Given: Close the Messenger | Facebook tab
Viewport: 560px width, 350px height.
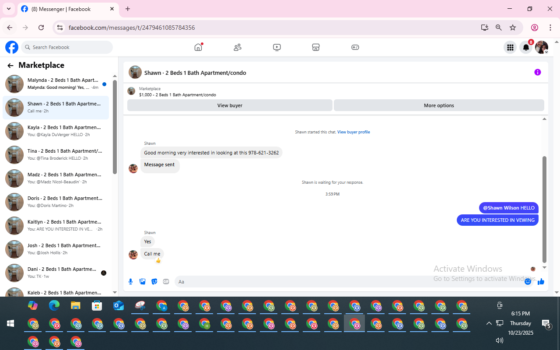Looking at the screenshot, I should (x=112, y=9).
